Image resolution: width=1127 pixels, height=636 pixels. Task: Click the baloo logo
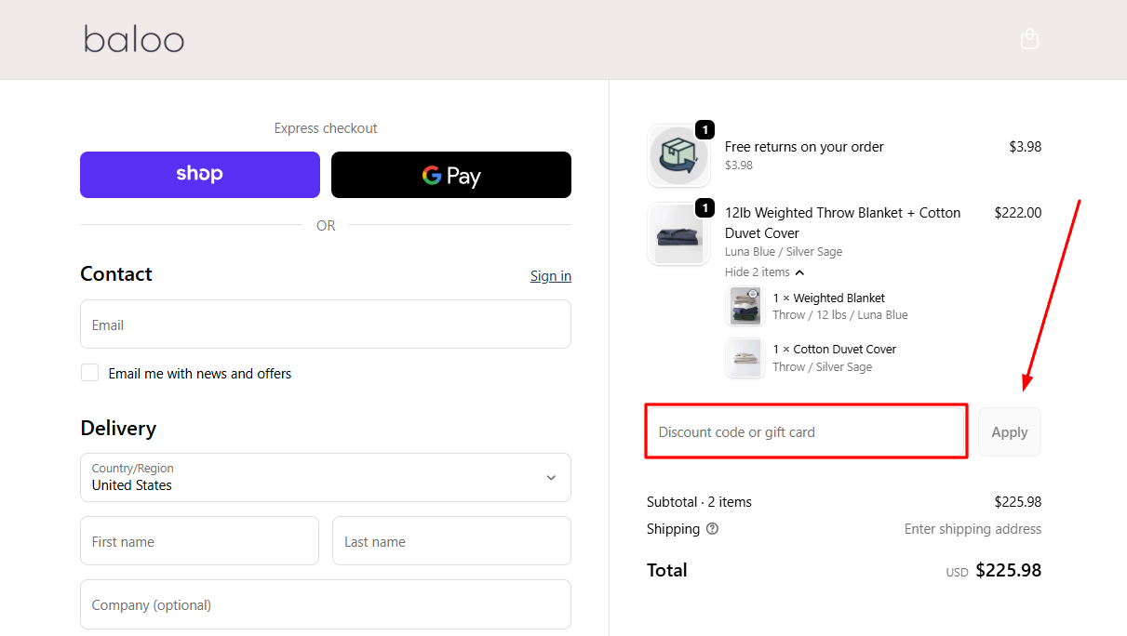(134, 39)
